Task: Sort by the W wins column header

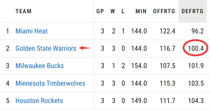Action: [x=113, y=11]
